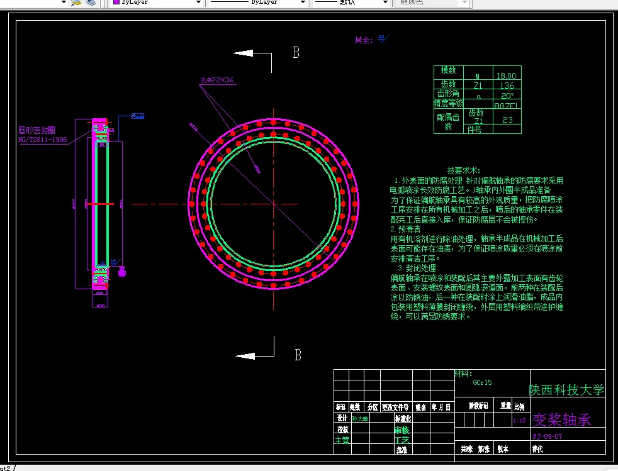
Task: Select the lower section letter B
Action: pyautogui.click(x=298, y=355)
